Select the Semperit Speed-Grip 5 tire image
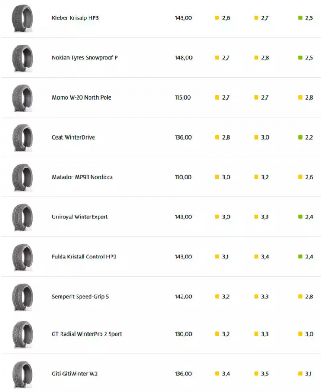Image resolution: width=321 pixels, height=392 pixels. (x=22, y=297)
